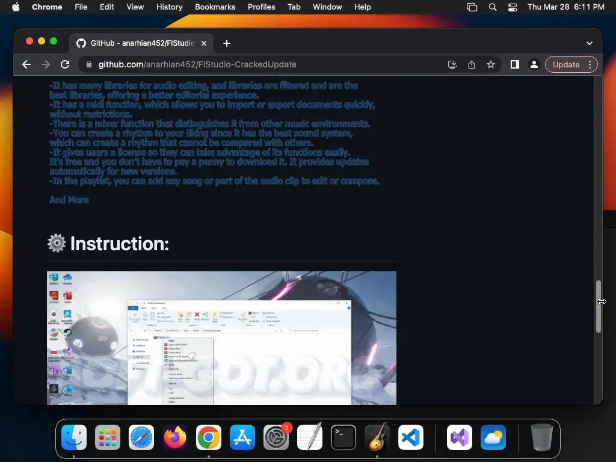Click the Instruction heading

(x=120, y=244)
